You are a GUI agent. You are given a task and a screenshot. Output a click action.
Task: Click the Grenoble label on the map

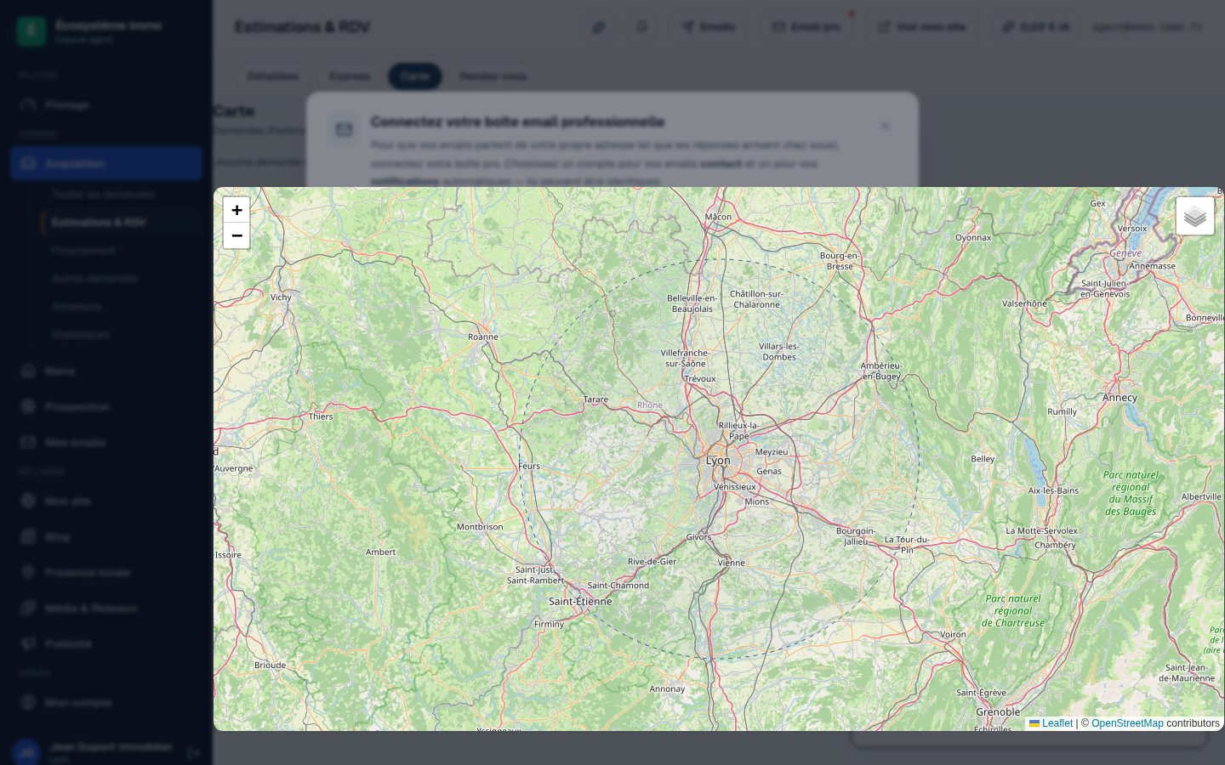click(x=998, y=711)
